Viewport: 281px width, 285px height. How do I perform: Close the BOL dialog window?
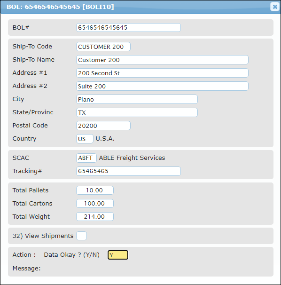pyautogui.click(x=274, y=7)
